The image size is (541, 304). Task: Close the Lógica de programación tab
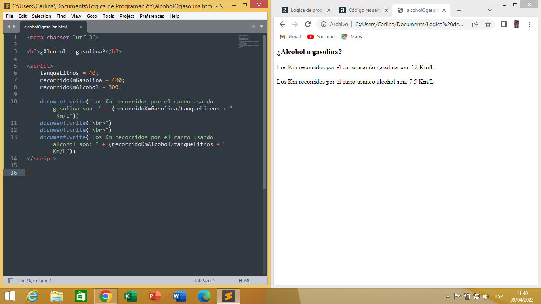pos(328,10)
